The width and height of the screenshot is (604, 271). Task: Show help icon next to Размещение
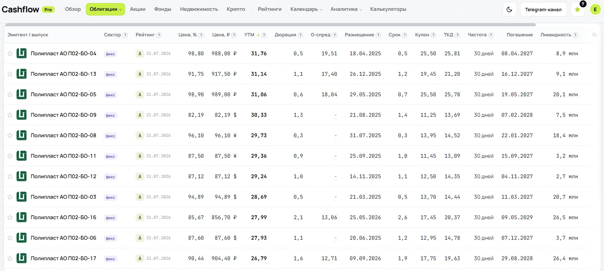click(378, 35)
